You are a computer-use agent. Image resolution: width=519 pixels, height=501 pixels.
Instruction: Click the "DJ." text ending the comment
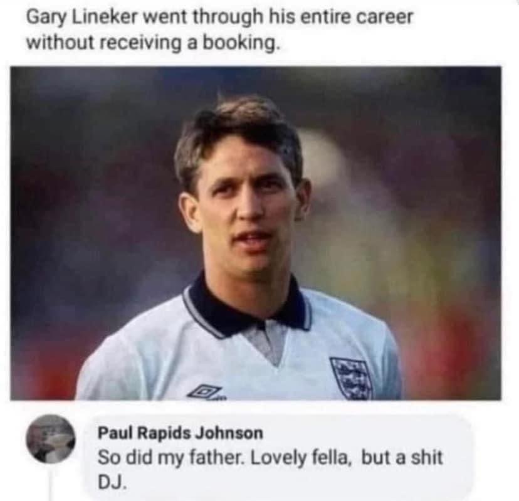tap(110, 481)
